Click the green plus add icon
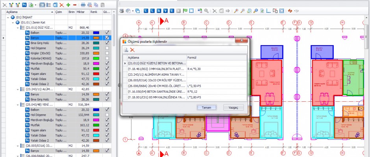The image size is (370, 157). tap(68, 5)
